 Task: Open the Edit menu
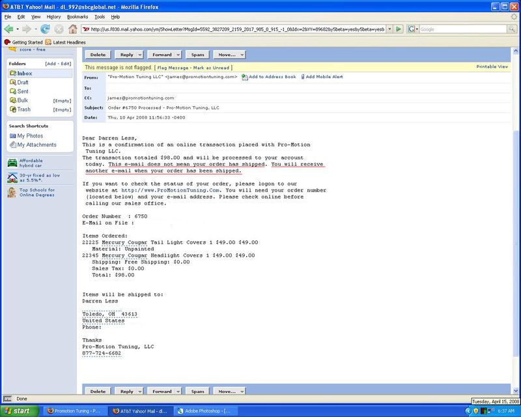[x=21, y=17]
